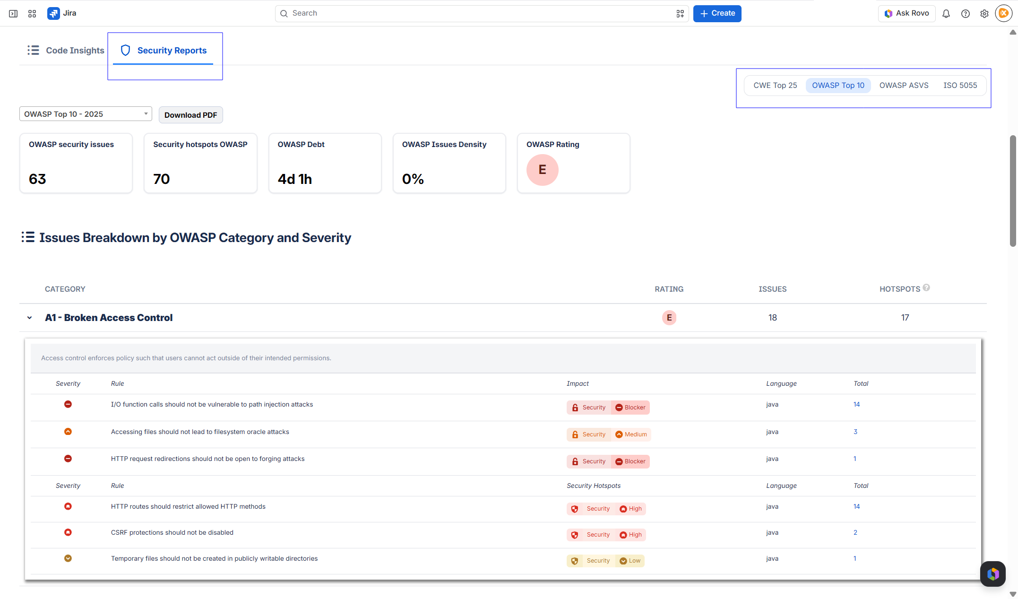Viewport: 1018px width, 599px height.
Task: Click blocker severity icon for path injection rule
Action: [68, 404]
